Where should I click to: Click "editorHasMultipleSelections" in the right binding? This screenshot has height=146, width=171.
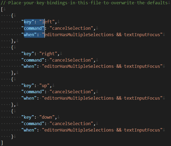(79, 66)
